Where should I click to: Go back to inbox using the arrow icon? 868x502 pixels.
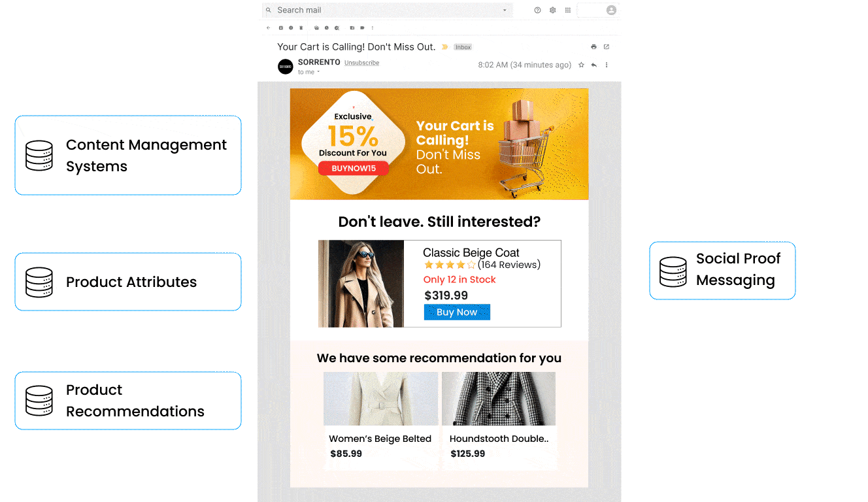click(268, 28)
